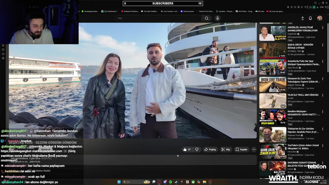Click the browser snapshot capture icon

[x=295, y=7]
